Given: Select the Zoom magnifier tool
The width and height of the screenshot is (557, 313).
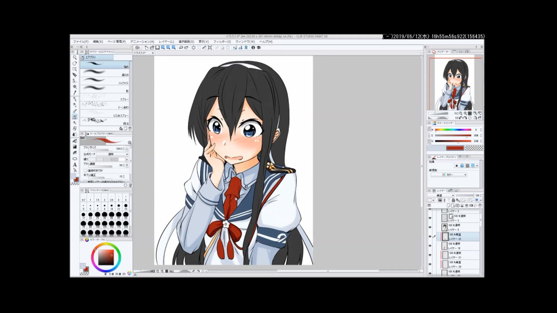Looking at the screenshot, I should tap(75, 57).
